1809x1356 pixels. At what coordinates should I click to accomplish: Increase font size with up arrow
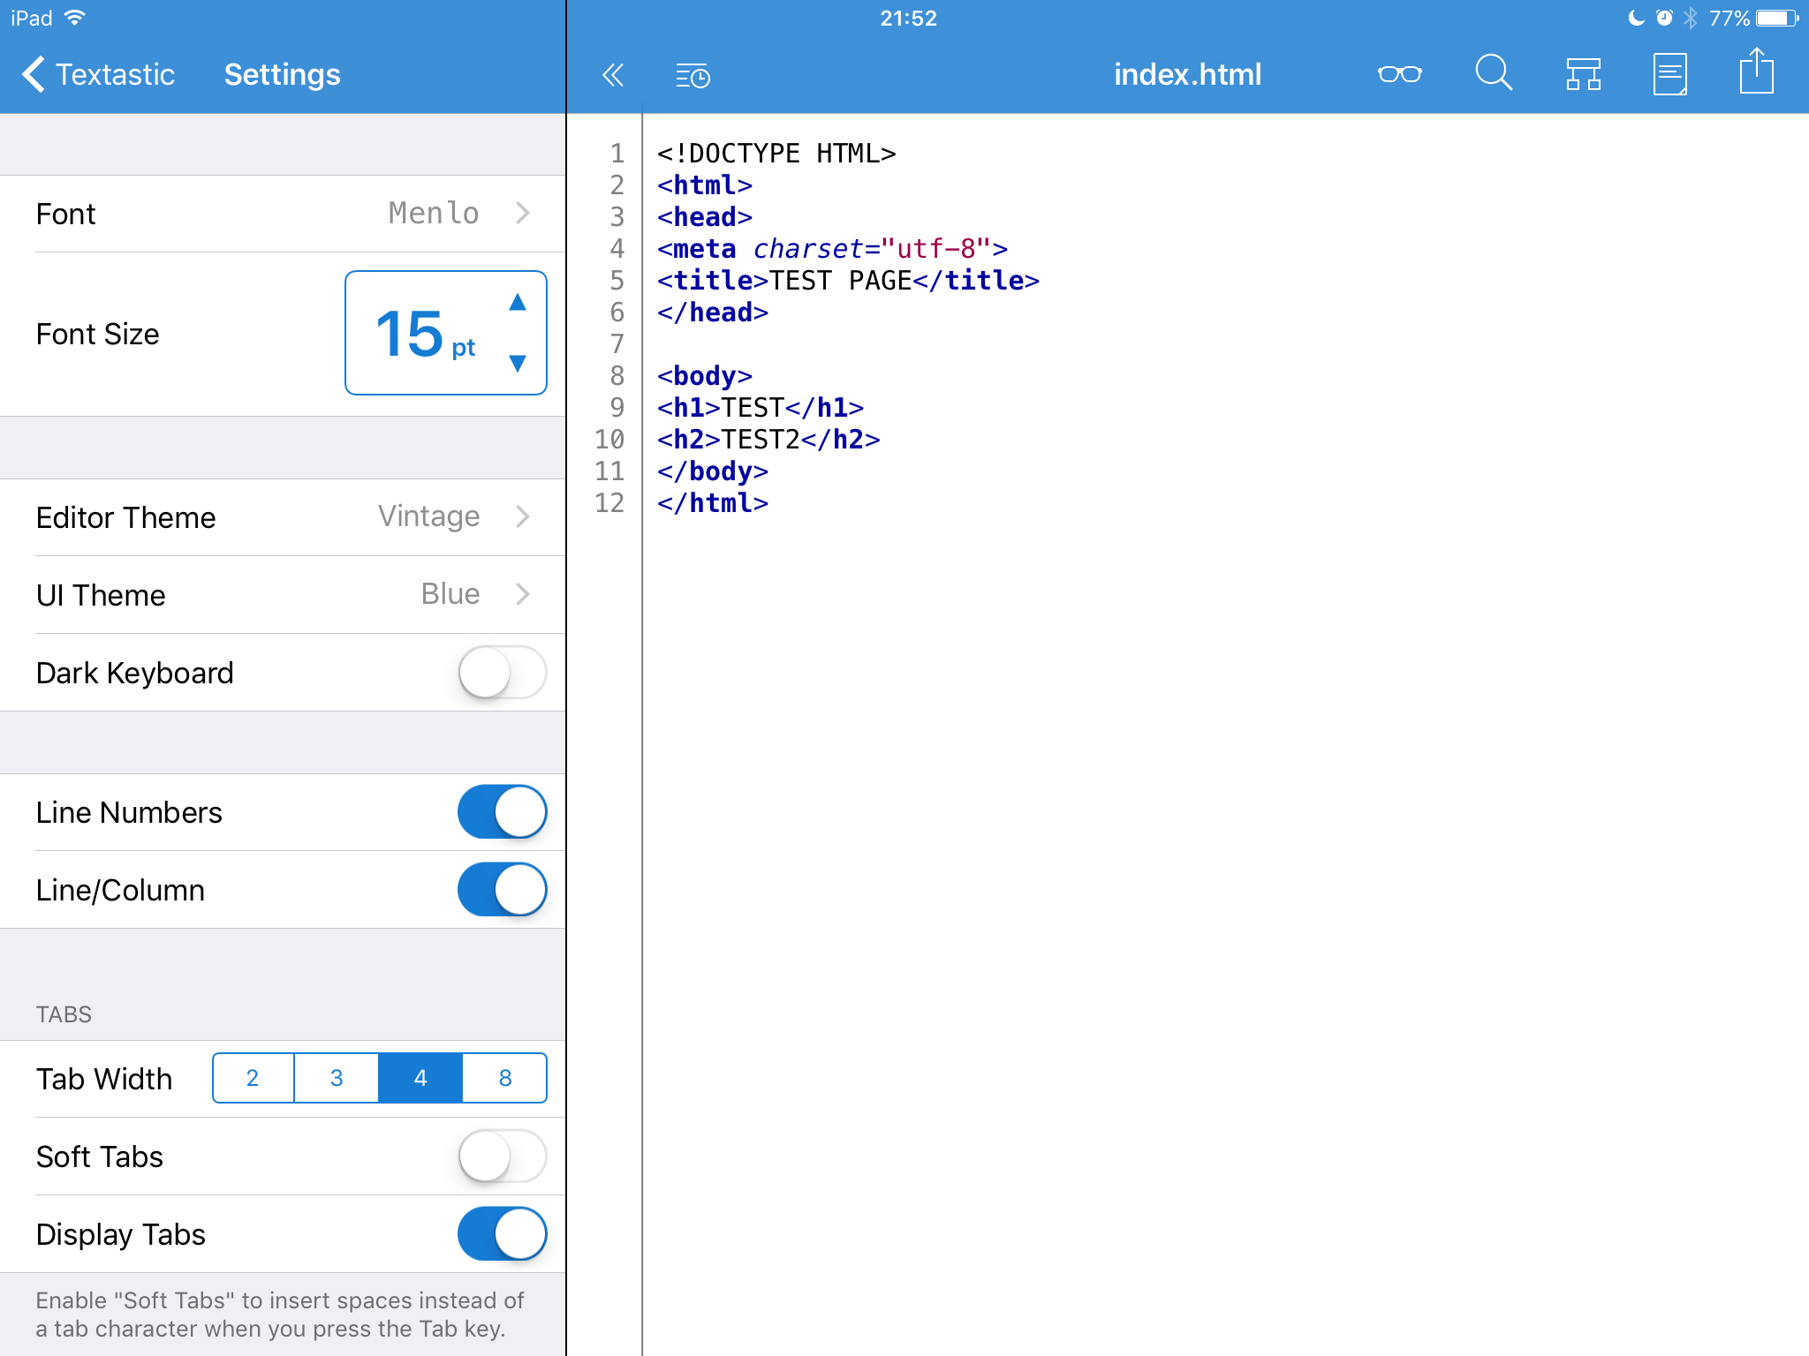(x=518, y=303)
